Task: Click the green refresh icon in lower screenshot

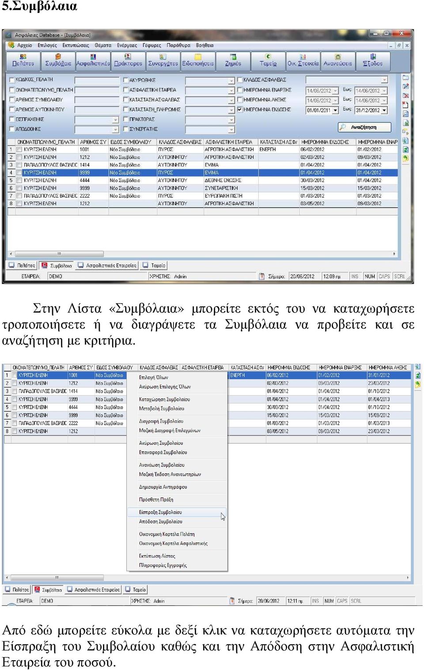Action: click(x=417, y=376)
